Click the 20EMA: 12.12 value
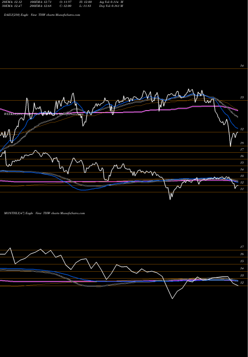 pyautogui.click(x=11, y=2)
